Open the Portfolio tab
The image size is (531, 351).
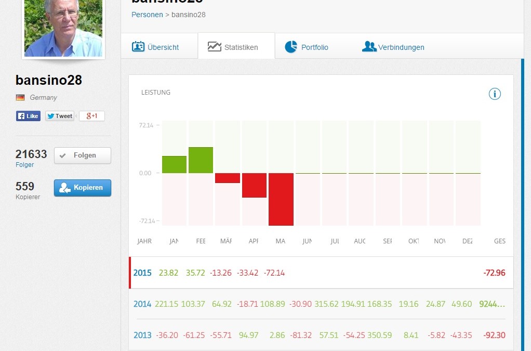pos(314,47)
